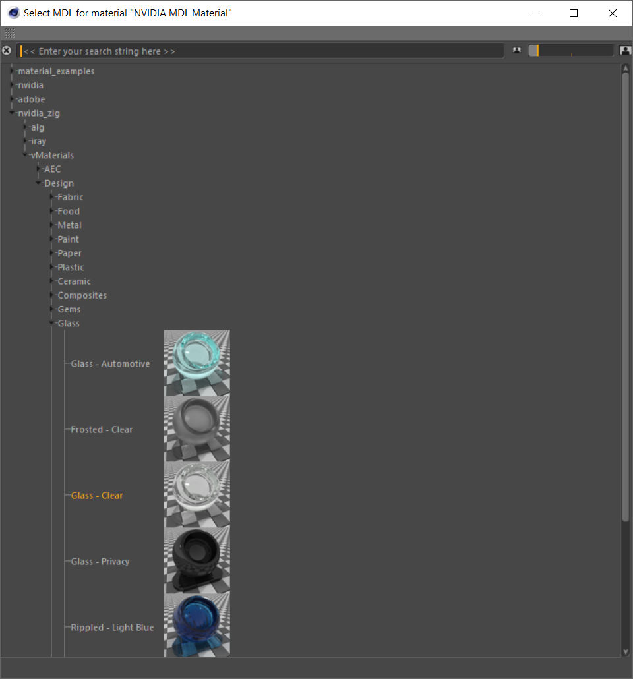The width and height of the screenshot is (633, 679).
Task: Maximize the Select MDL window
Action: tap(574, 13)
